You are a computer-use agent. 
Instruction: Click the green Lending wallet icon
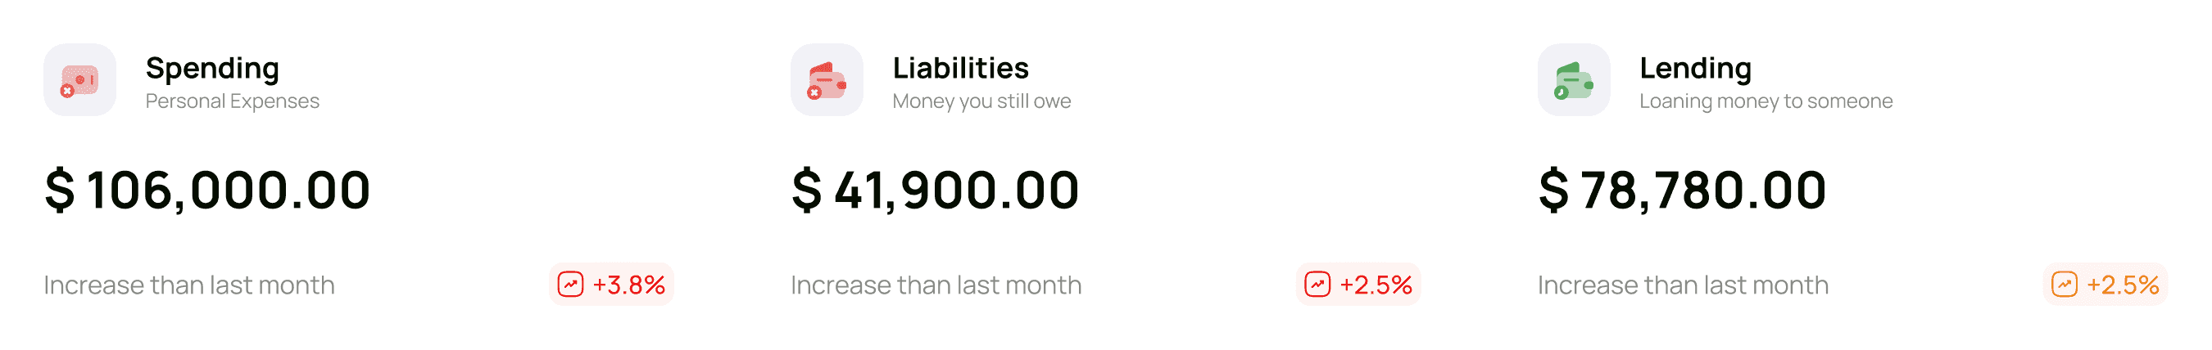(x=1574, y=80)
